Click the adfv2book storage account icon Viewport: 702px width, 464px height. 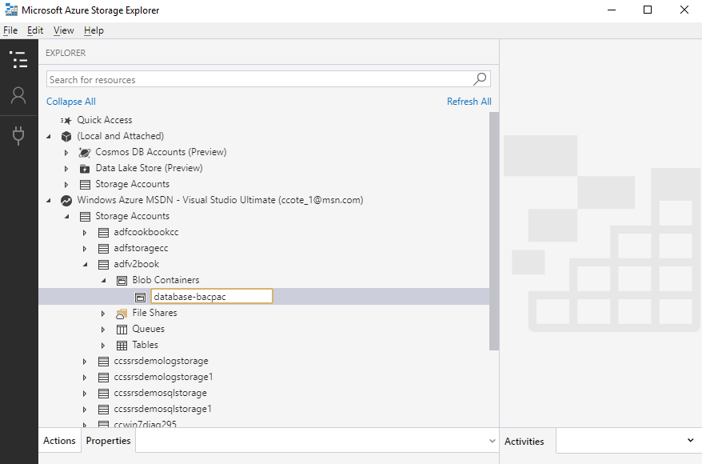point(103,265)
